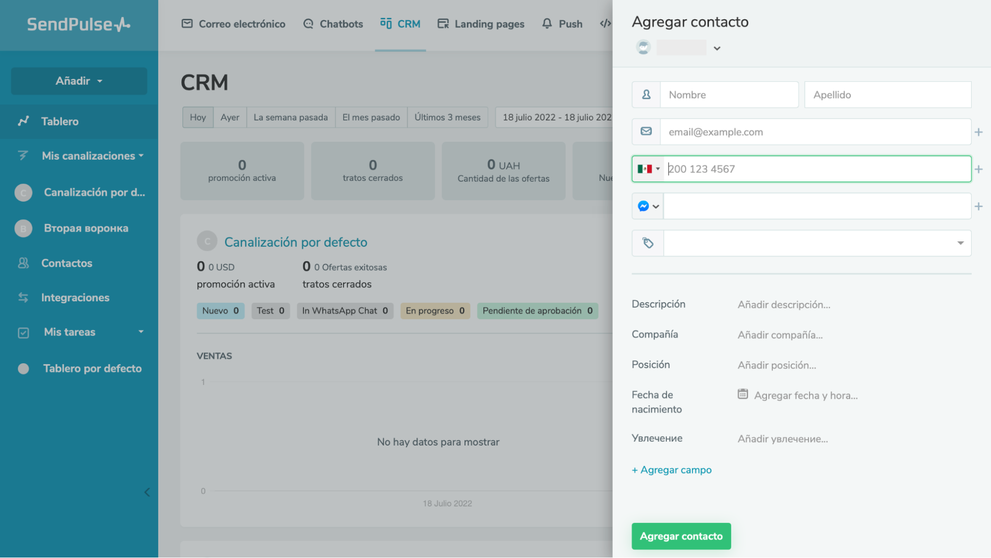
Task: Click Añadir posición field
Action: tap(777, 365)
